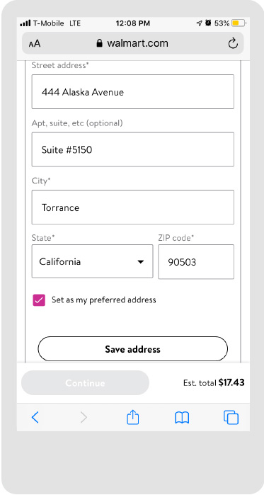Viewport: 264px width, 495px height.
Task: Click the Save address button
Action: pyautogui.click(x=133, y=349)
